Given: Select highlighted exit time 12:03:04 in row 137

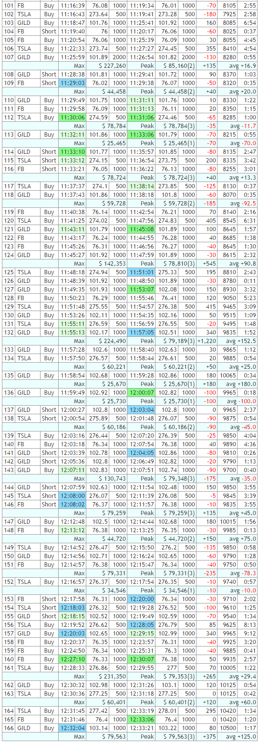Looking at the screenshot, I should (x=141, y=409).
